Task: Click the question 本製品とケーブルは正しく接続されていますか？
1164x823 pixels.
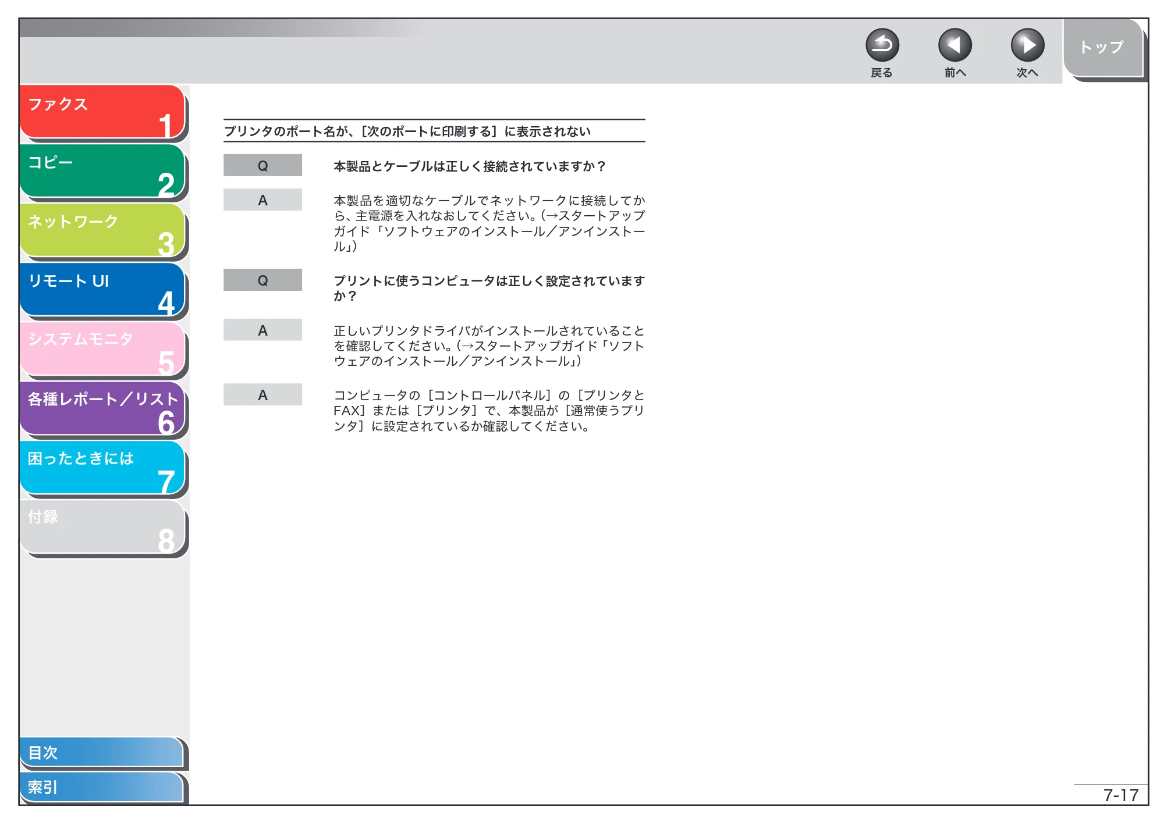Action: (x=470, y=166)
